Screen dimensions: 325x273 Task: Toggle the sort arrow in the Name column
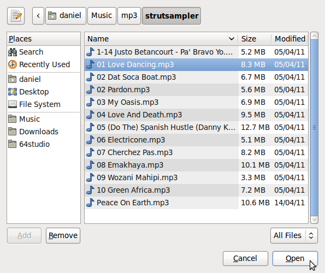point(231,39)
